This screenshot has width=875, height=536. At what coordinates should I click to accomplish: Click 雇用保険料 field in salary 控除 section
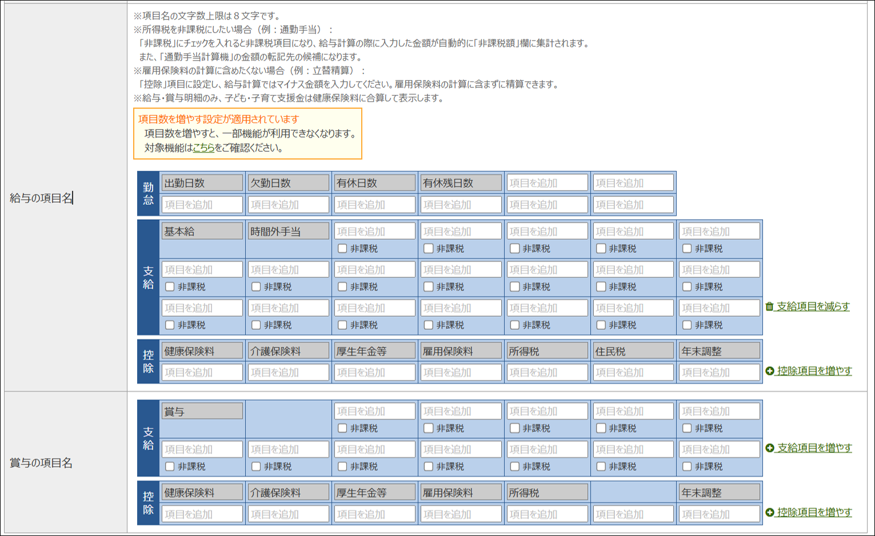tap(461, 352)
